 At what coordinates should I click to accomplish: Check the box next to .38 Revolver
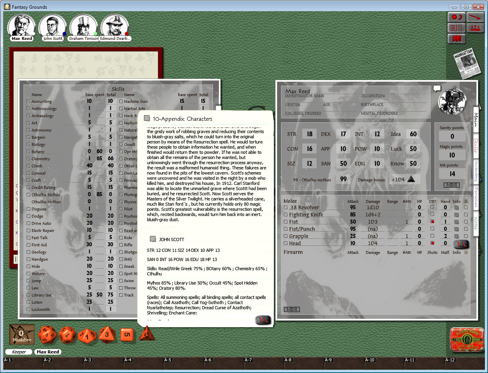click(285, 208)
